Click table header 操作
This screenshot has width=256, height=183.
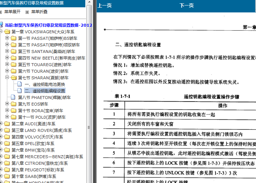(x=223, y=106)
